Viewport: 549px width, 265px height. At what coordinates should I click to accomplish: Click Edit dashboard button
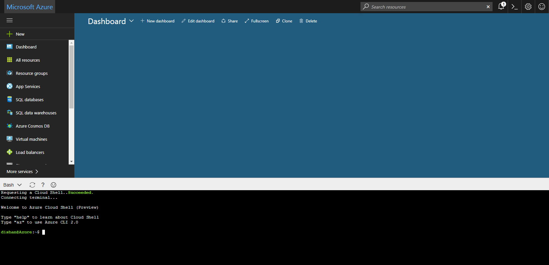click(198, 21)
